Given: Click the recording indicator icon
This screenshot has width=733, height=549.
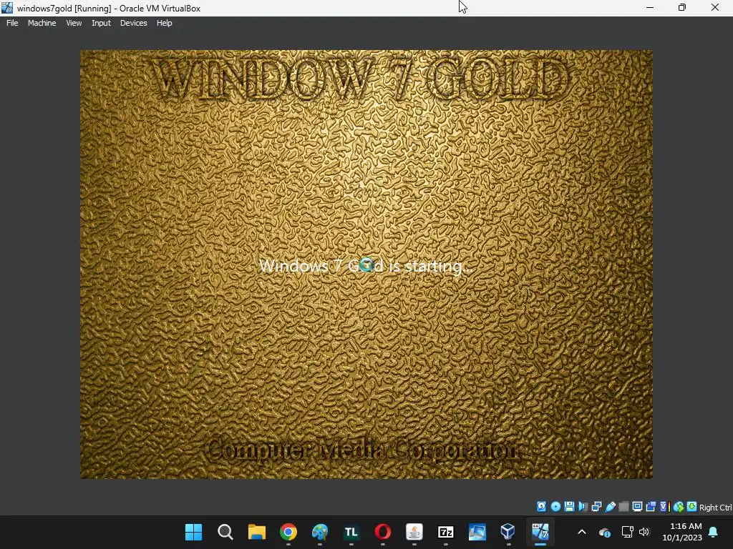Looking at the screenshot, I should (651, 507).
